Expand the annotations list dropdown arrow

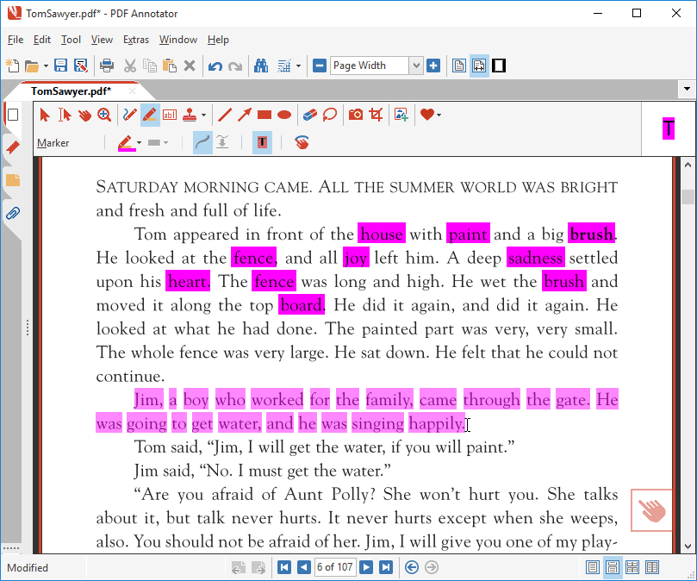[x=298, y=66]
